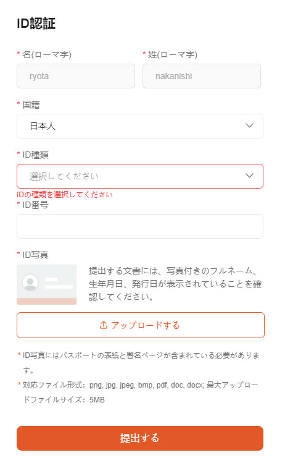Click the orange 提出する submit button
This screenshot has height=468, width=285.
(x=140, y=438)
